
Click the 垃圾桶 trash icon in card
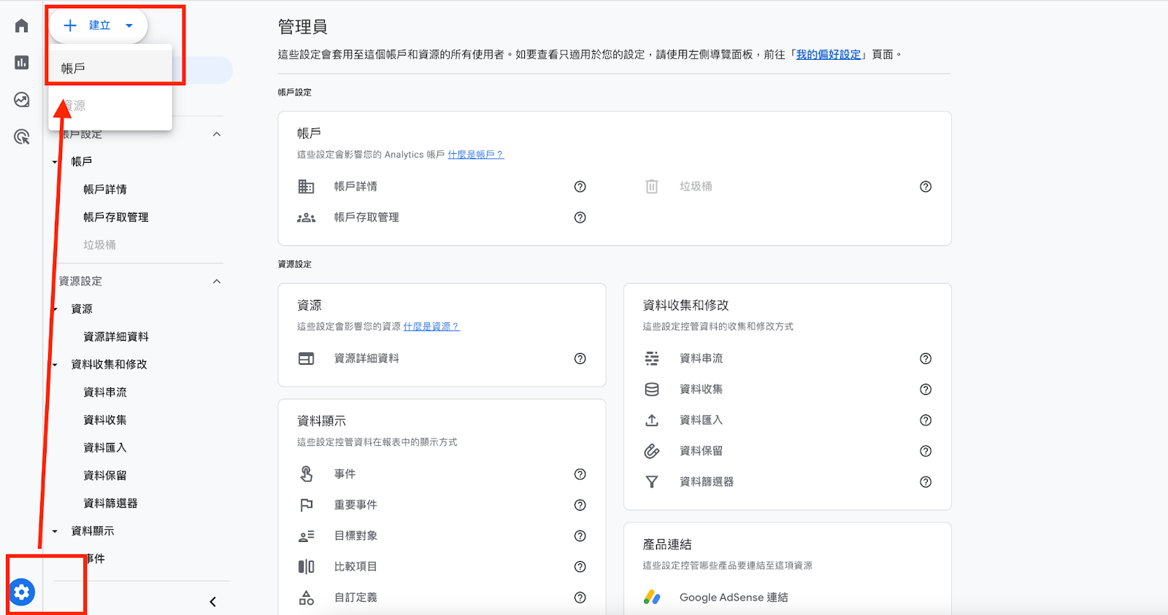pos(652,187)
